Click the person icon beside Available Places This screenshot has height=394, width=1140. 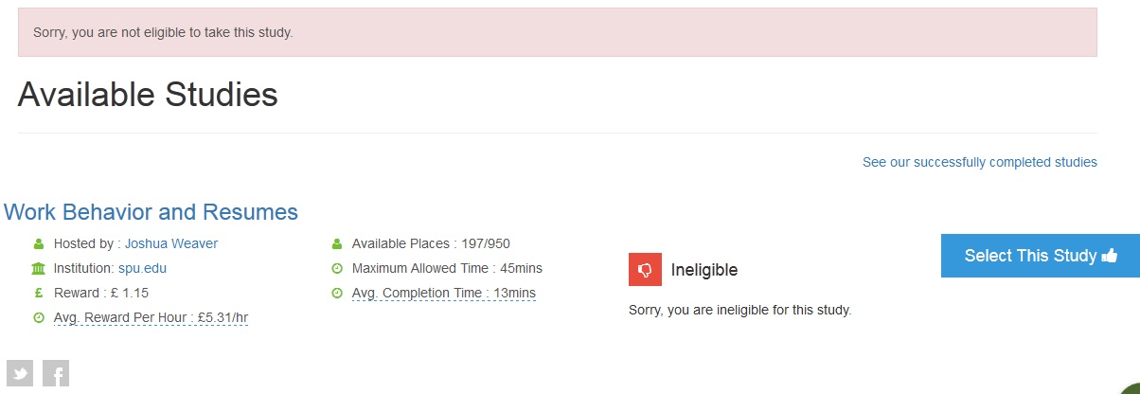337,244
